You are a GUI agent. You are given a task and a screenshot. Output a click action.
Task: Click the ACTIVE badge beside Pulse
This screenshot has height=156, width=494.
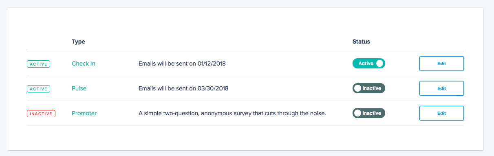tap(38, 89)
